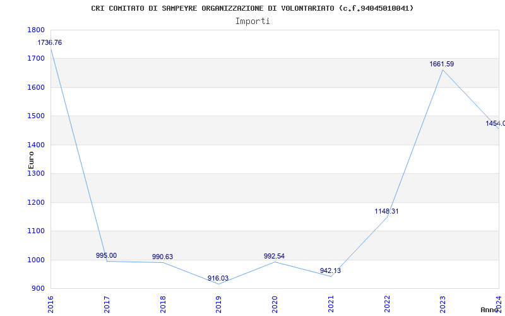Click the 990.63 data label

point(163,257)
